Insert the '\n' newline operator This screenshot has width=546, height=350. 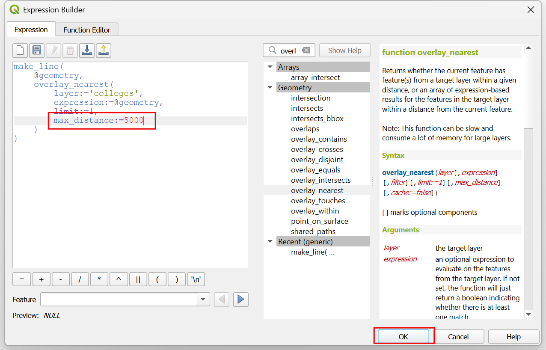(x=196, y=279)
